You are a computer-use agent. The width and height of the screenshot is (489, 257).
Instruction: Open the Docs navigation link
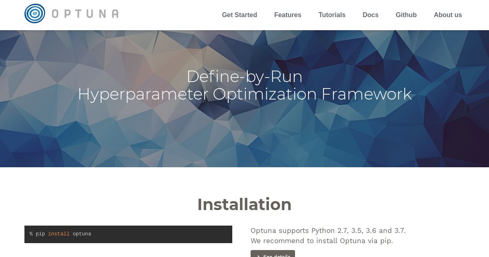pyautogui.click(x=370, y=15)
